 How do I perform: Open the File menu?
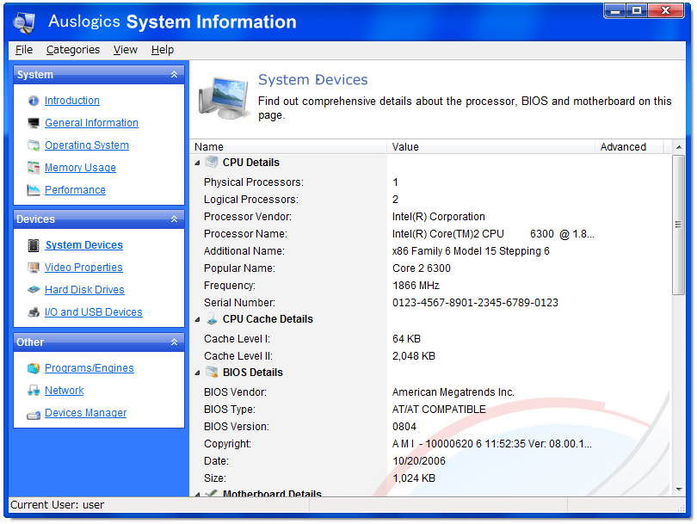[24, 50]
